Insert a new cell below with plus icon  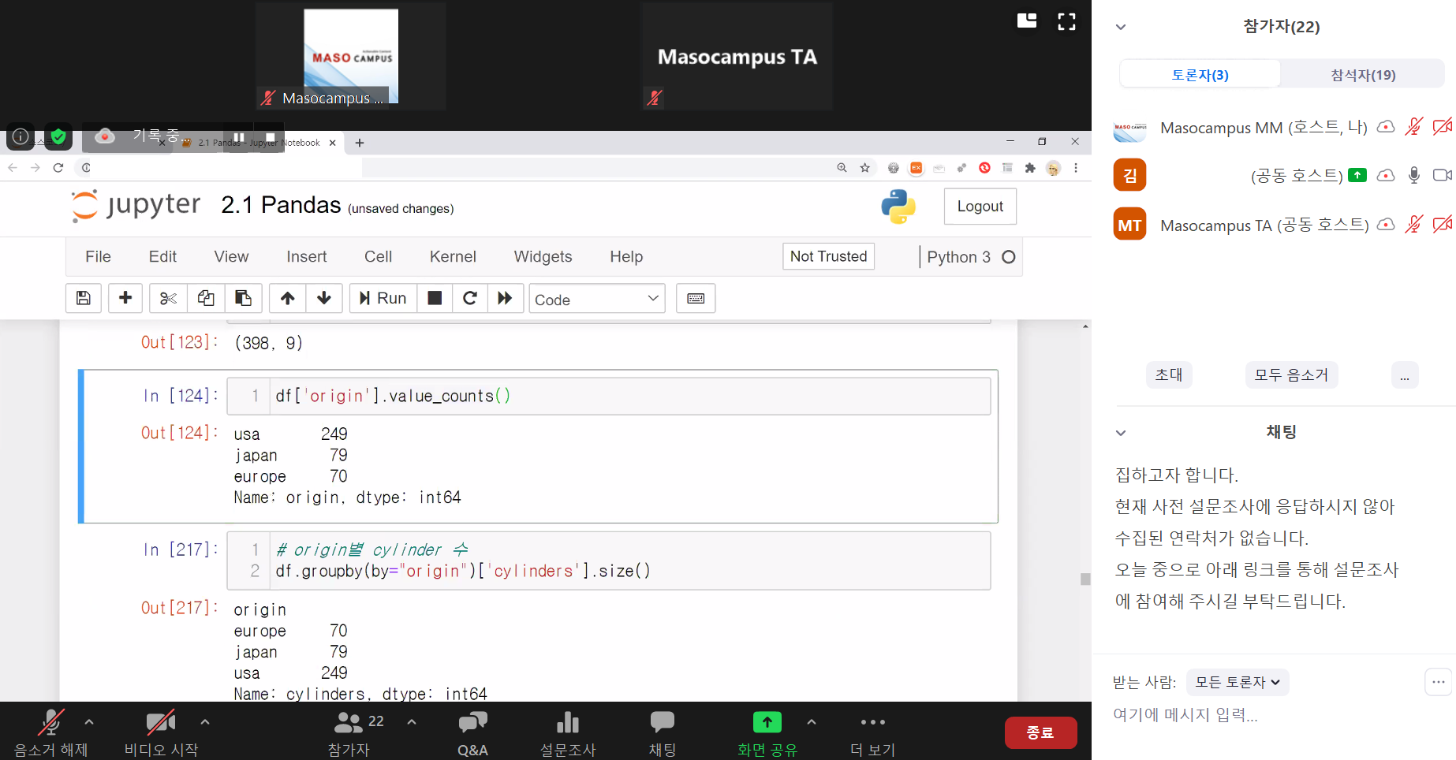[125, 298]
